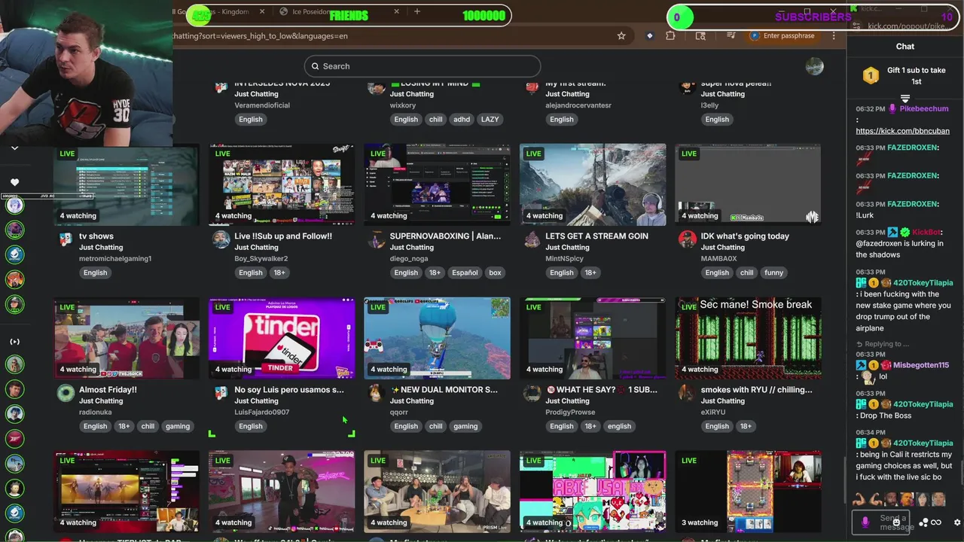Screen dimensions: 964x542
Task: Select the 'LAZY' tag under wixkory
Action: (x=490, y=119)
